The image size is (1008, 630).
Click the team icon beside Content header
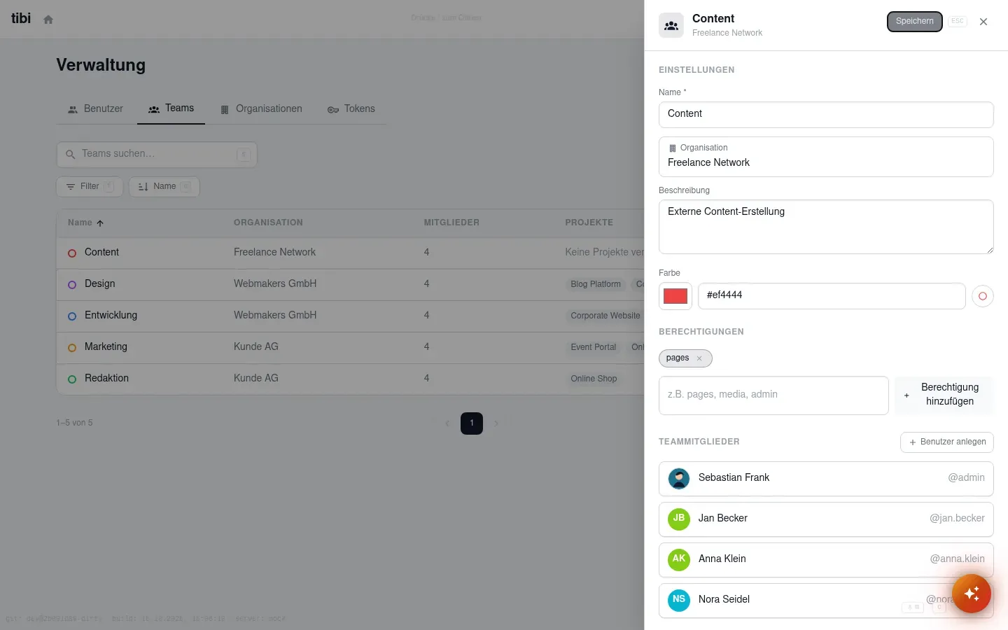pos(671,25)
